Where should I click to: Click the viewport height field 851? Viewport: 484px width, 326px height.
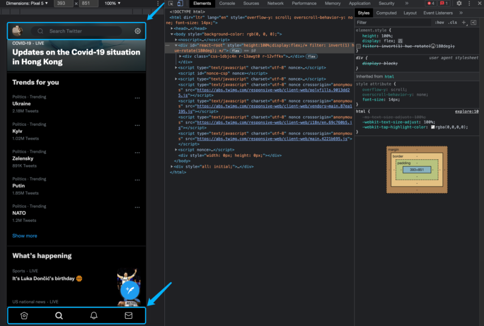click(x=88, y=4)
